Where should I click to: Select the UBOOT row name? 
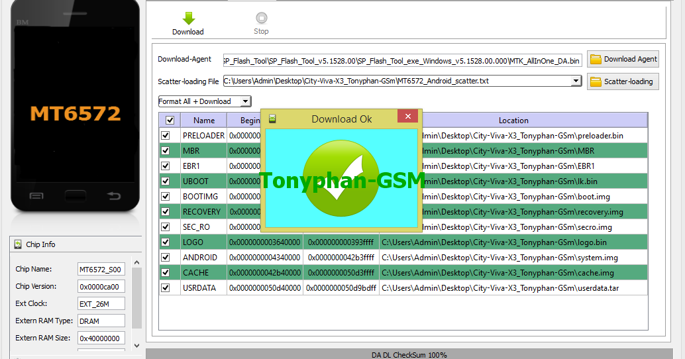(195, 181)
